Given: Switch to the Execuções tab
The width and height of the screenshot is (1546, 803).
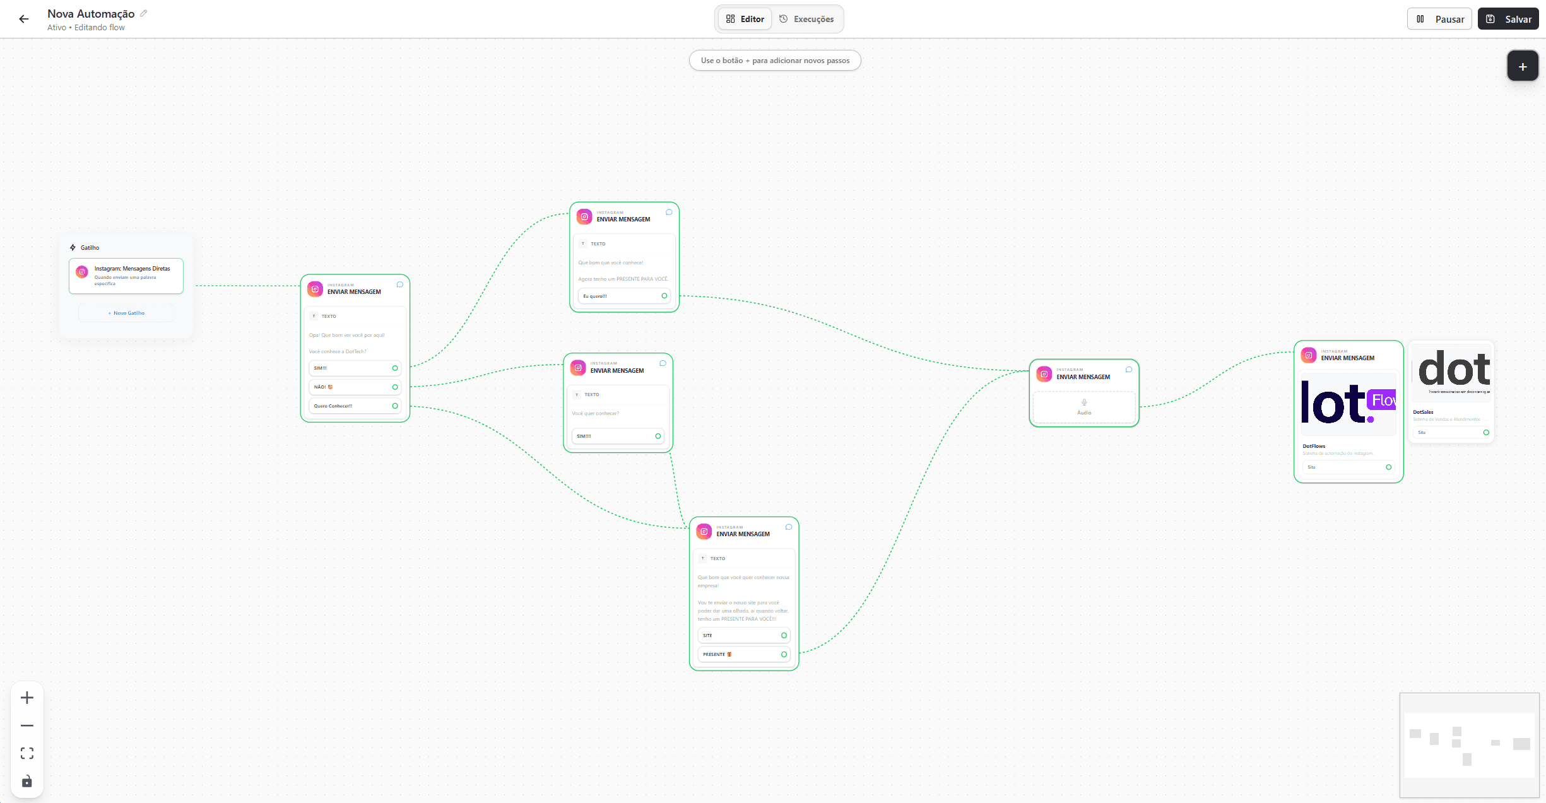Looking at the screenshot, I should click(x=807, y=19).
